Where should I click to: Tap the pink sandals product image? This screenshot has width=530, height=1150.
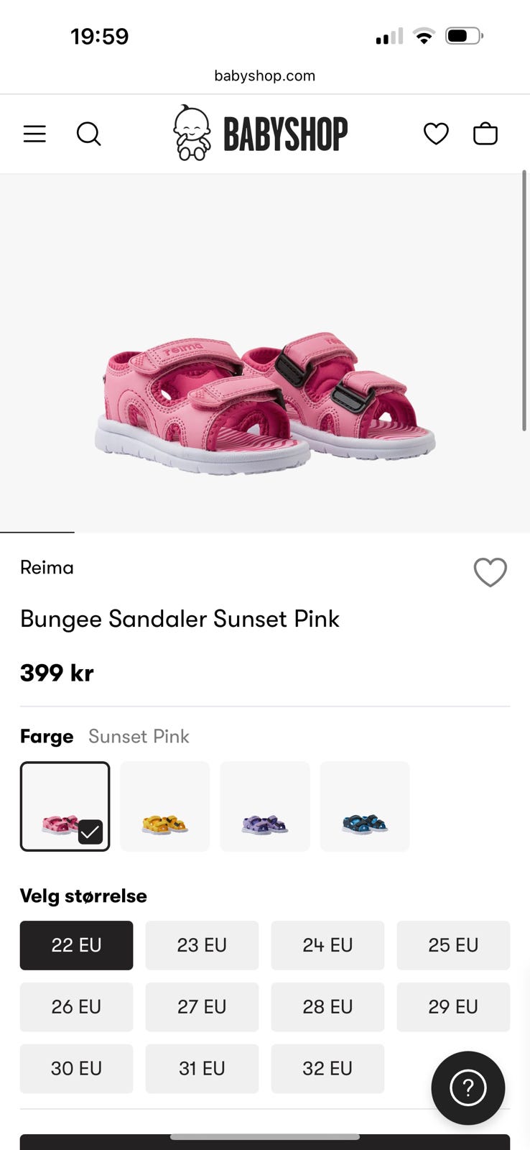pos(265,402)
